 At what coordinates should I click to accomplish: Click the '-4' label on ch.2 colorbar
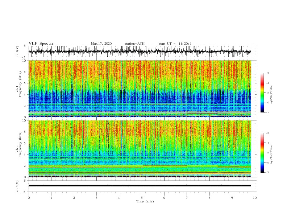click(x=267, y=143)
